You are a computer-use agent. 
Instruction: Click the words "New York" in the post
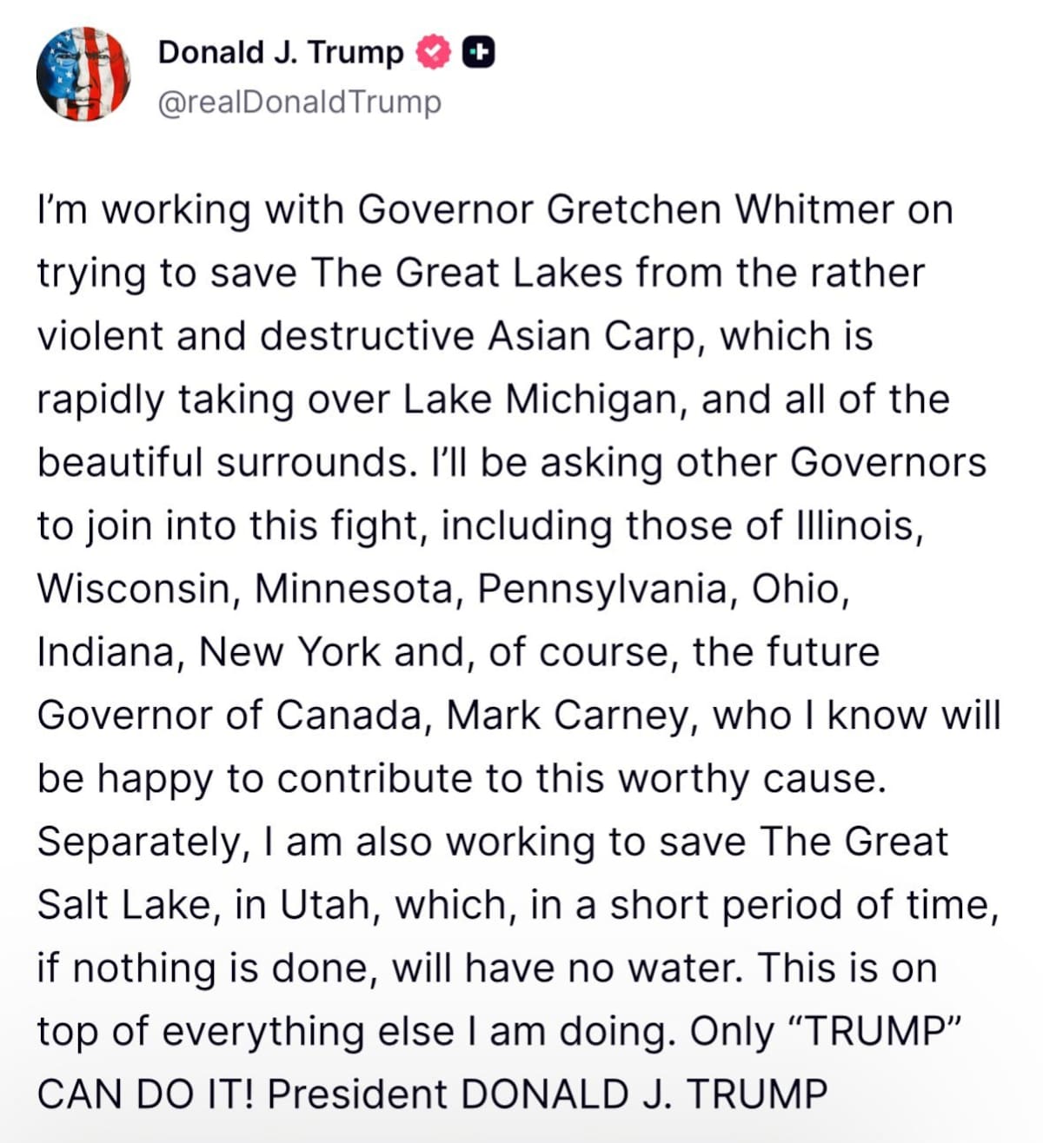pyautogui.click(x=289, y=652)
